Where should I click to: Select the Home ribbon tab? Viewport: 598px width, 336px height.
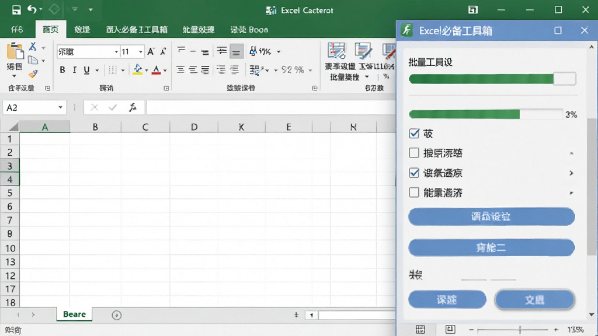pyautogui.click(x=51, y=29)
